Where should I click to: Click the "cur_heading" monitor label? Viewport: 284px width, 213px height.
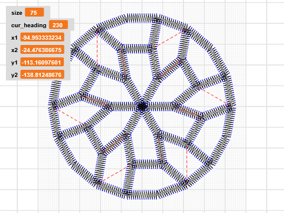(29, 25)
